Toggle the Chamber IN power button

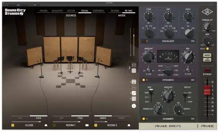[143, 119]
